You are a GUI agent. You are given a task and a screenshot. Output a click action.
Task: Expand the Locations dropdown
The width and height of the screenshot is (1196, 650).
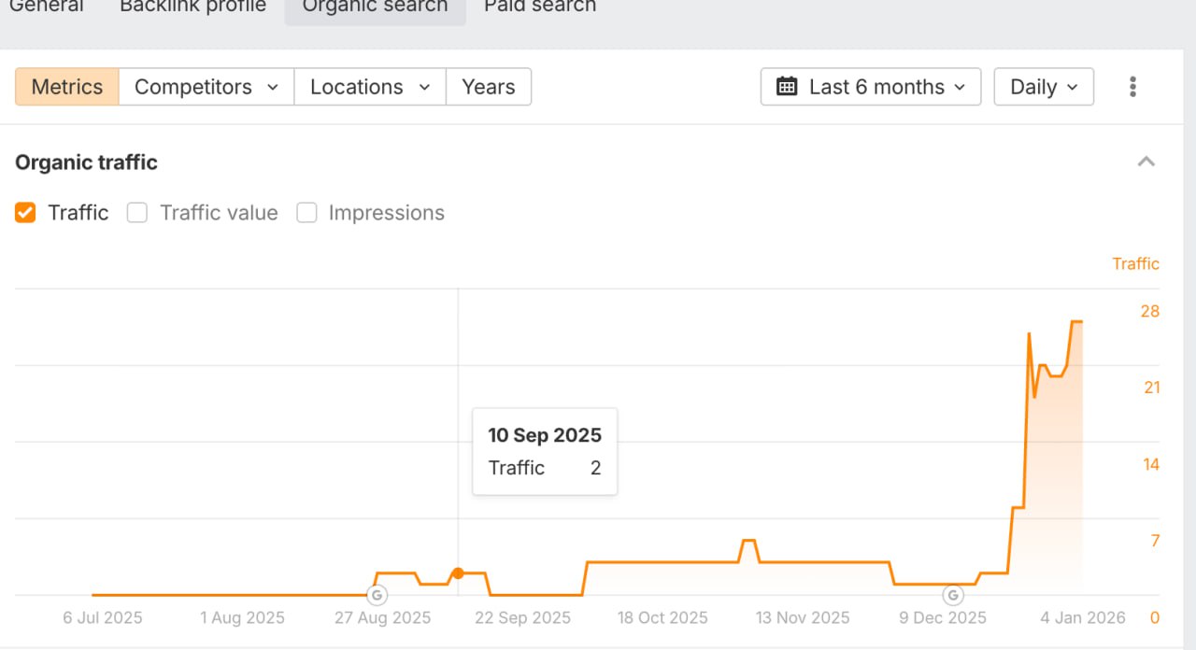tap(370, 87)
